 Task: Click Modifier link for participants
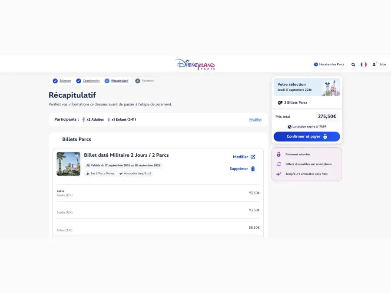(255, 120)
